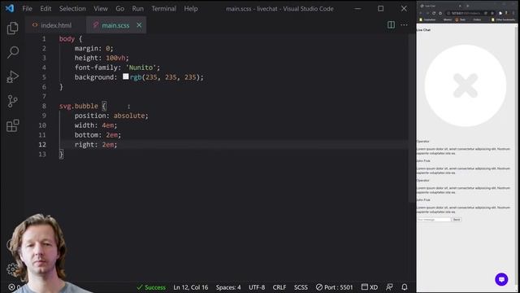This screenshot has height=293, width=520.
Task: Open the Run menu
Action: (x=137, y=9)
